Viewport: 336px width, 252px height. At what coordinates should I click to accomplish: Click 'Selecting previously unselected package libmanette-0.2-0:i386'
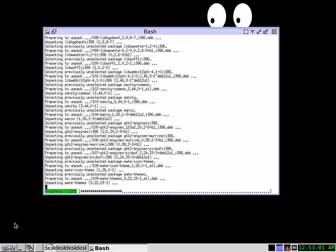(x=106, y=46)
